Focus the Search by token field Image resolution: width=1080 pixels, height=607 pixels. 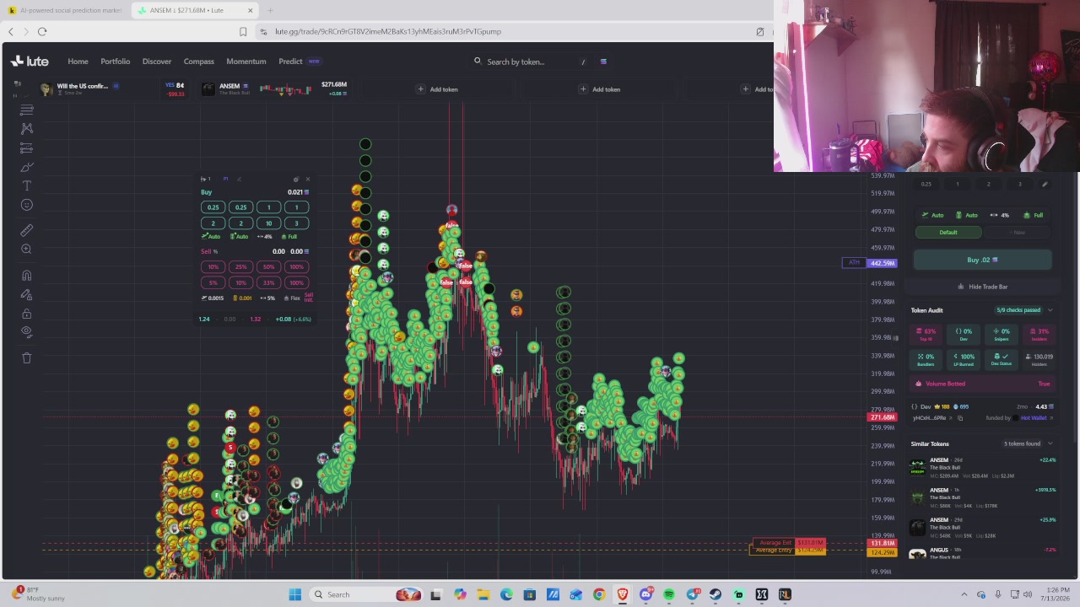532,62
